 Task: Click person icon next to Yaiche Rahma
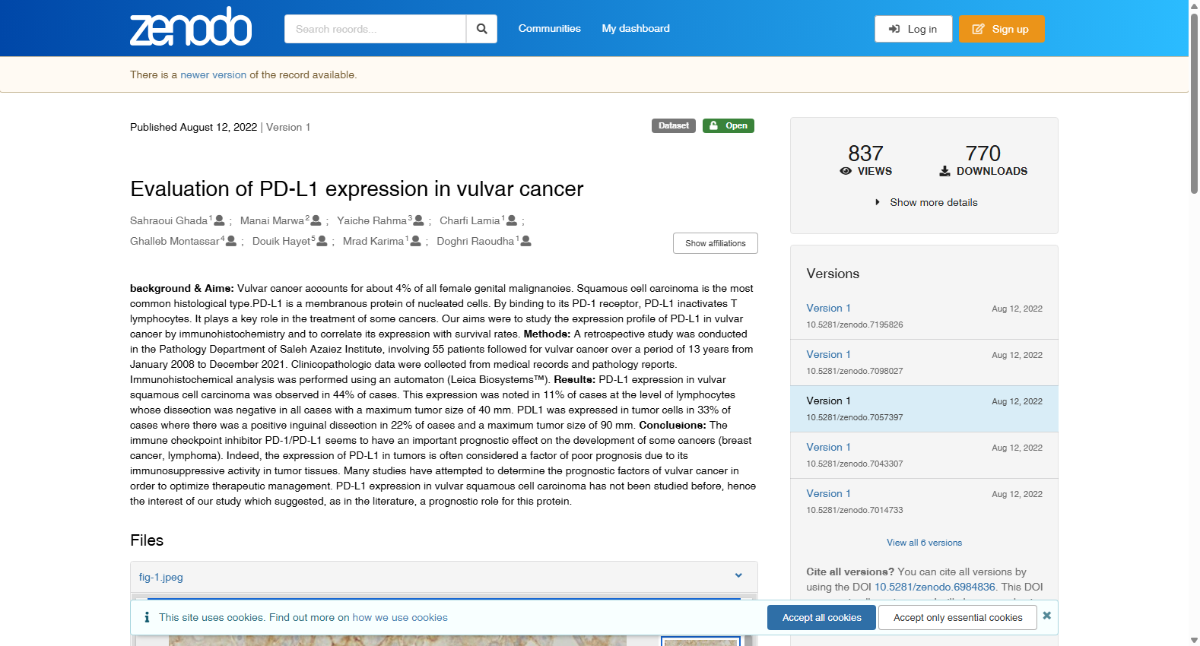[x=418, y=220]
